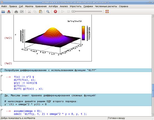Click the Open file folder icon

click(3, 12)
